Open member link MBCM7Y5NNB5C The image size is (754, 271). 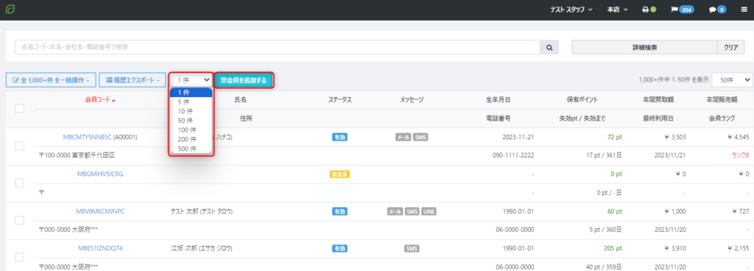tap(87, 137)
